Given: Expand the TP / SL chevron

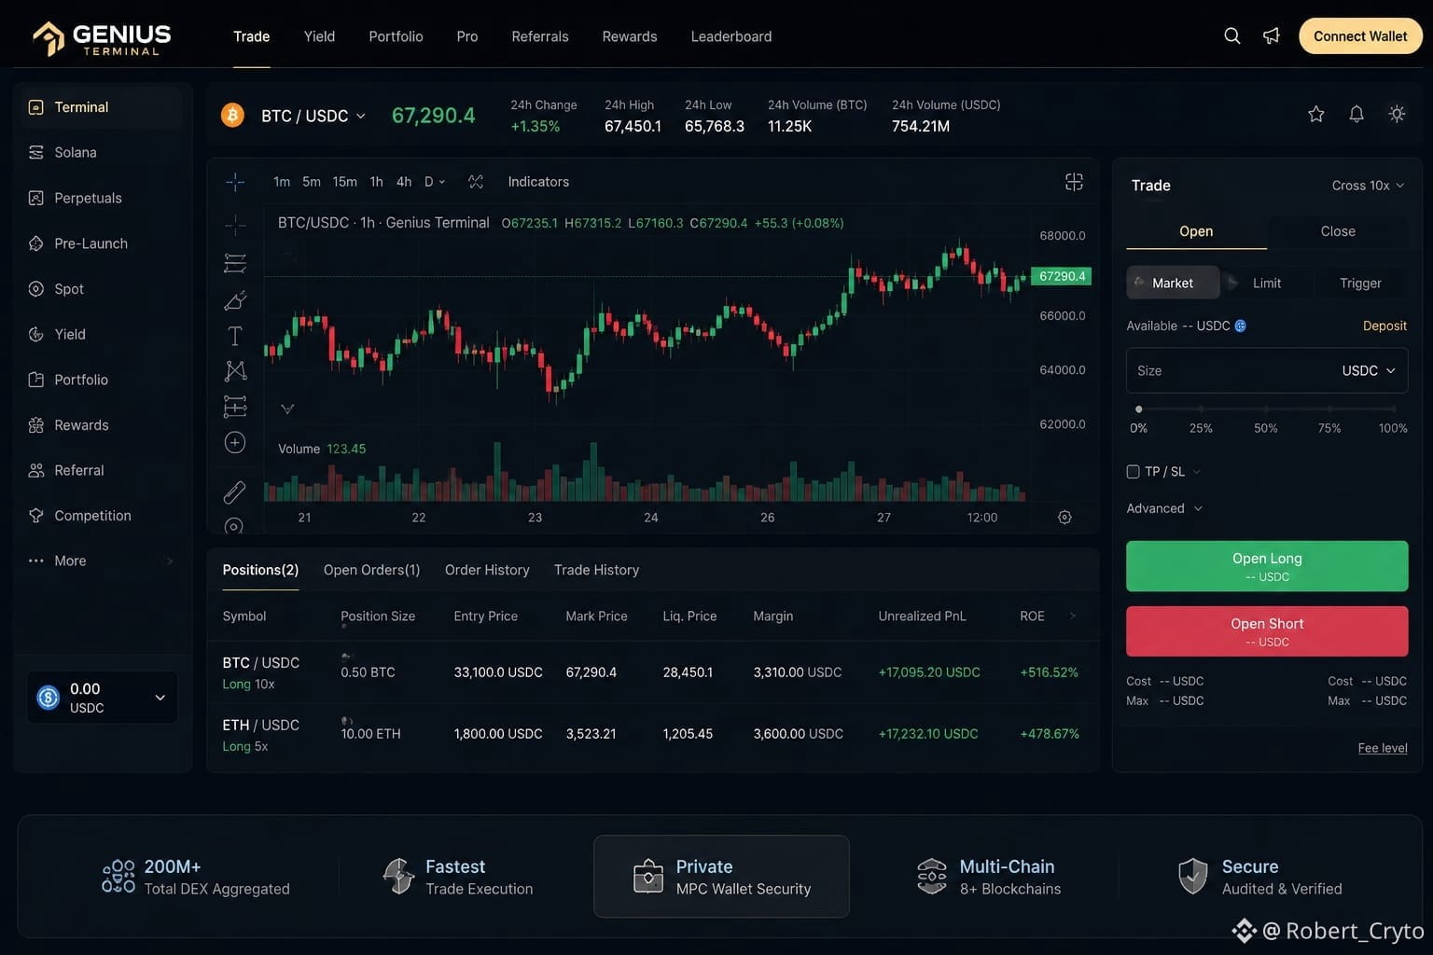Looking at the screenshot, I should (x=1197, y=472).
